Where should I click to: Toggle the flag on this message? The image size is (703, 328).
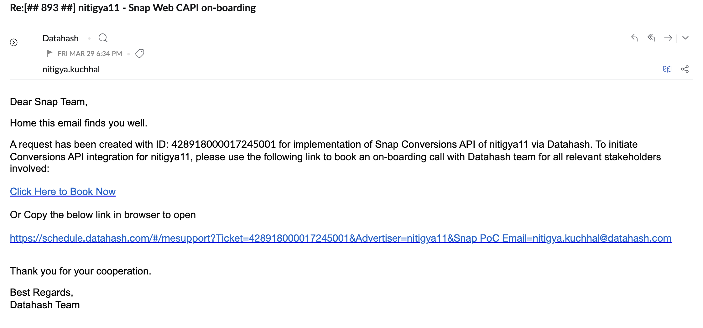click(49, 54)
